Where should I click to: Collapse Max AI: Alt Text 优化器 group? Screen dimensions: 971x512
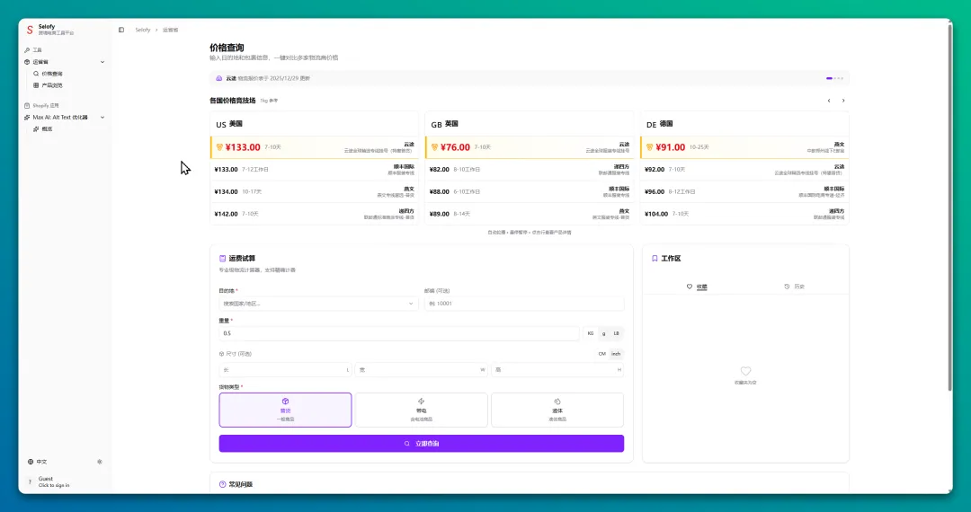pyautogui.click(x=102, y=117)
